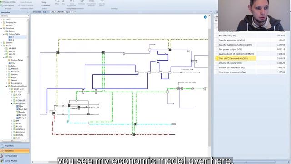Select the HEATVALU calculator item
The width and height of the screenshot is (291, 164).
coord(19,129)
